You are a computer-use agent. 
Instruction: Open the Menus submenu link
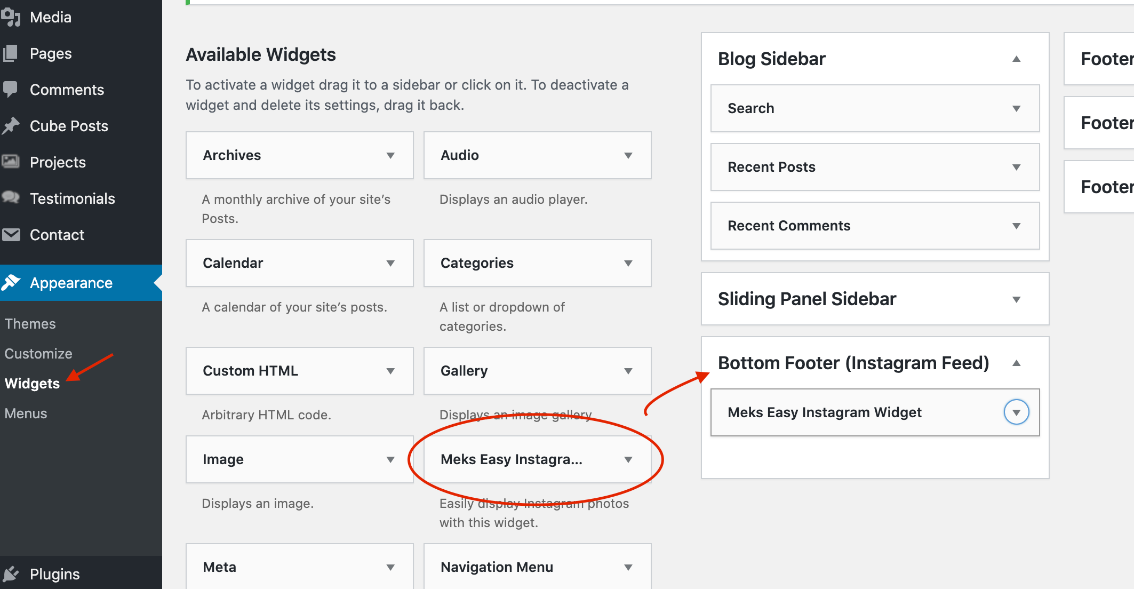[26, 413]
